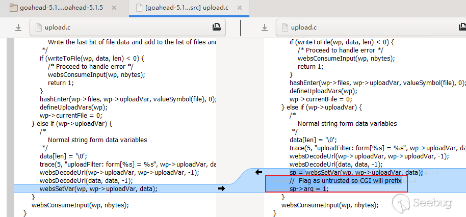The image size is (466, 217).
Task: Click document icon on upload.c tab
Action: pyautogui.click(x=139, y=8)
